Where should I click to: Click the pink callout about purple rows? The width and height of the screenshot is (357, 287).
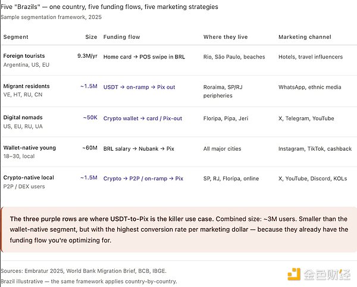[x=179, y=230]
